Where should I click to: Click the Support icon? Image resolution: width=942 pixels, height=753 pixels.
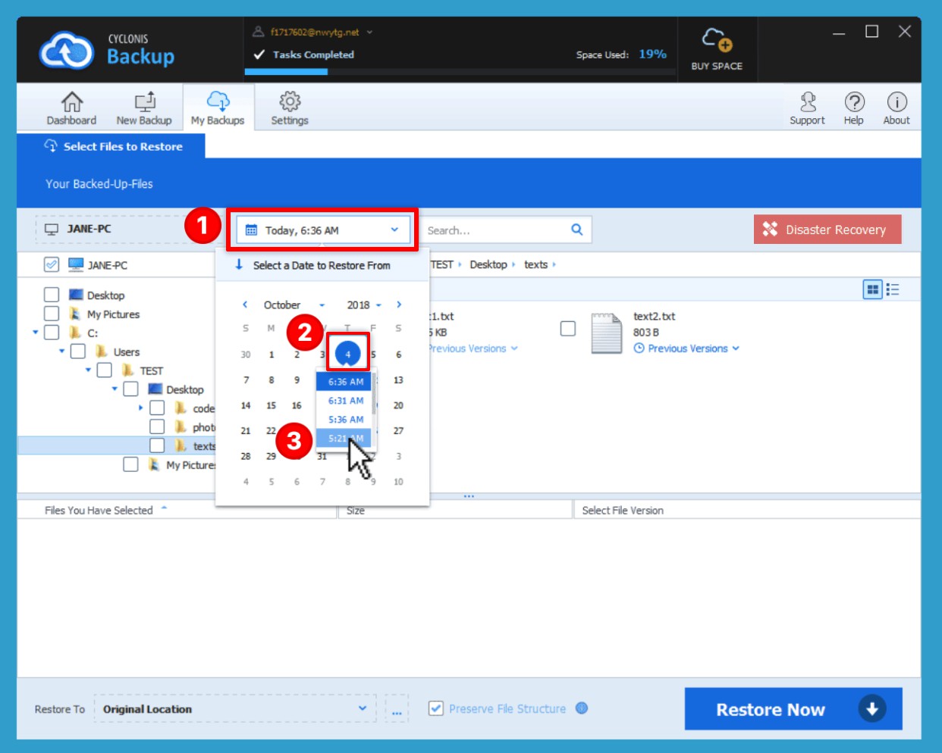coord(807,102)
